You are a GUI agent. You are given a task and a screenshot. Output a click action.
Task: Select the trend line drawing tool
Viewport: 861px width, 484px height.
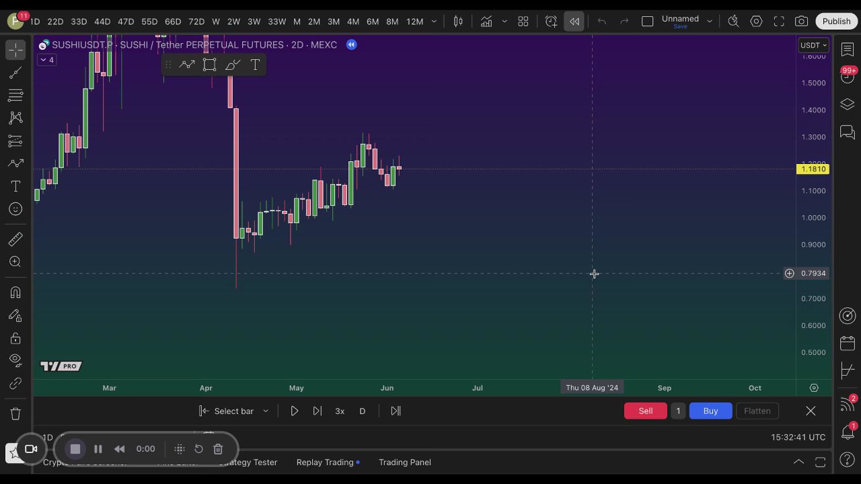(x=15, y=73)
